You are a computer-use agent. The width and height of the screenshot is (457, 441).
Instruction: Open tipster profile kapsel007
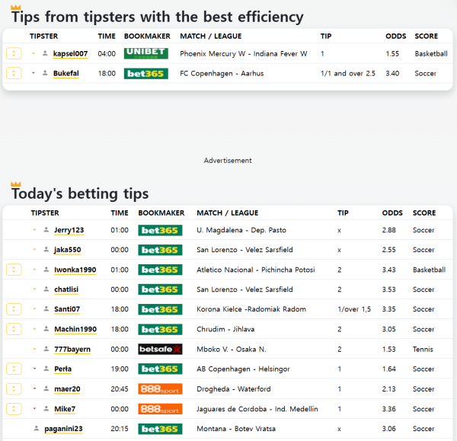[x=70, y=54]
